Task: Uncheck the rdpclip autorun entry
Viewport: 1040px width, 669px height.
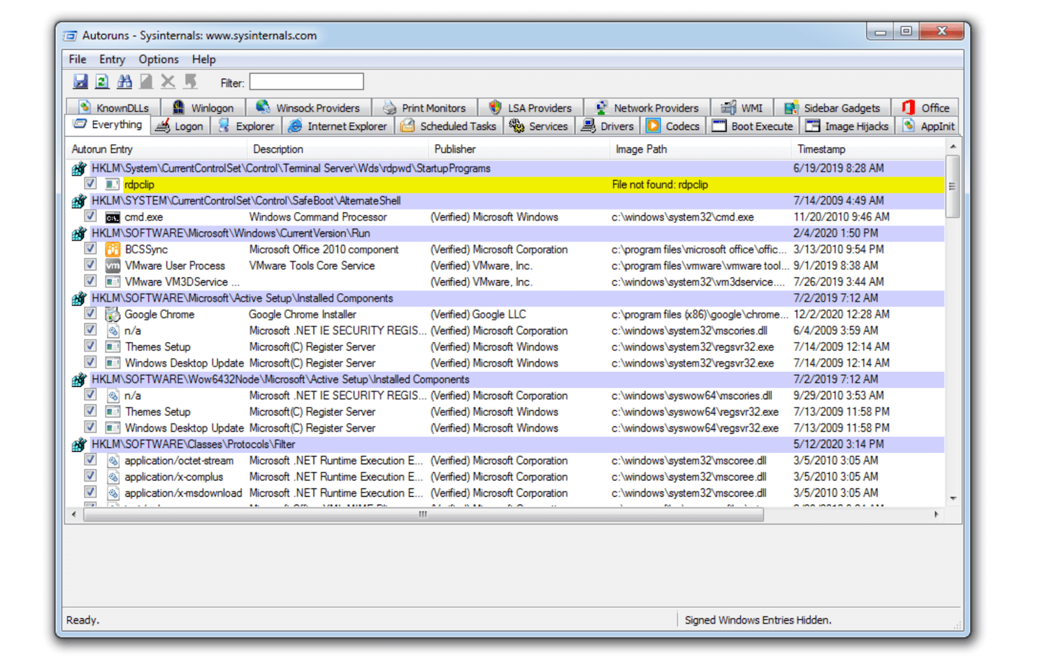Action: point(90,184)
